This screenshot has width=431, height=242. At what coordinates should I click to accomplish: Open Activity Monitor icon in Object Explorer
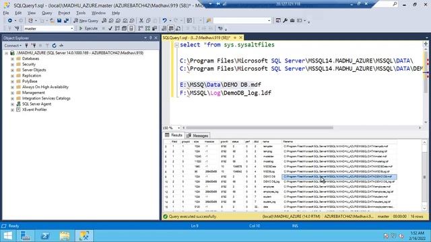click(x=61, y=46)
